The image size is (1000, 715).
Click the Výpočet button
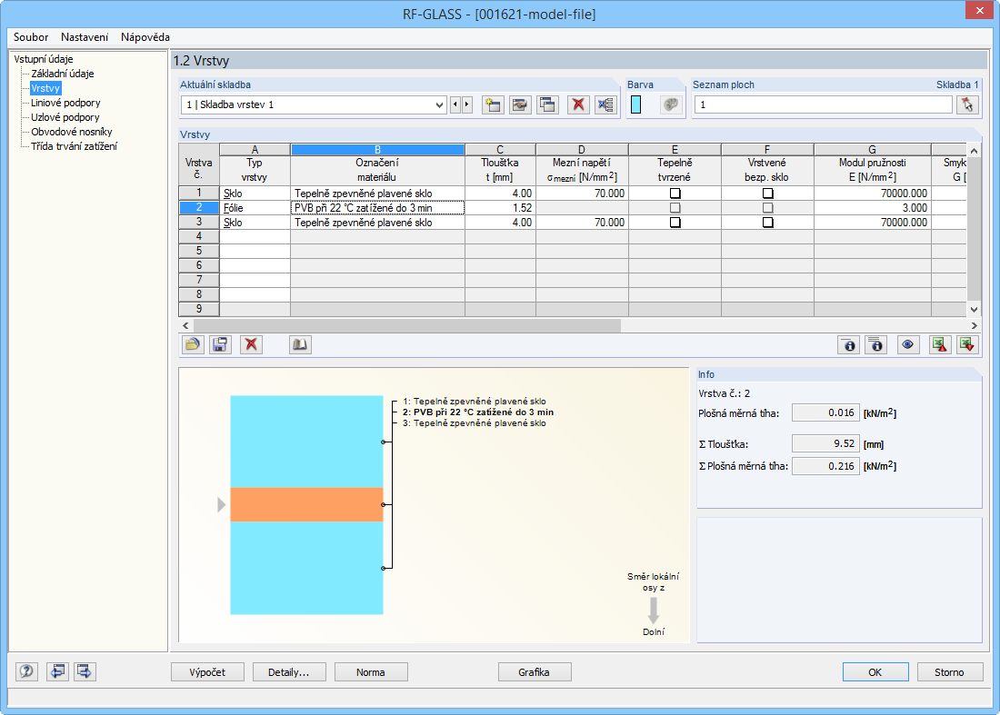click(207, 671)
